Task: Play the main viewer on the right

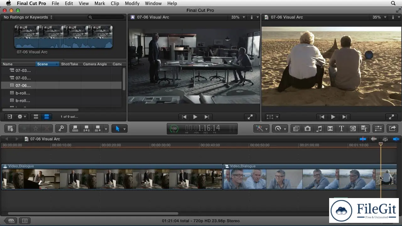Action: 333,117
